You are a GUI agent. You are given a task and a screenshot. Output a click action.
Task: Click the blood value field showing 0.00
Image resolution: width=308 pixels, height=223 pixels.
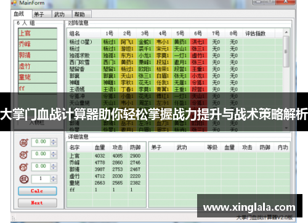tap(41, 142)
